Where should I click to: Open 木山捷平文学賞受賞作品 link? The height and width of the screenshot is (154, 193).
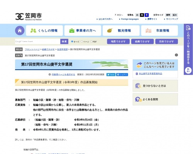151,74
